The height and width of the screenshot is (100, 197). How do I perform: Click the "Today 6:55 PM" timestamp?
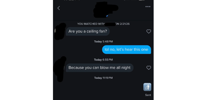coord(103,60)
